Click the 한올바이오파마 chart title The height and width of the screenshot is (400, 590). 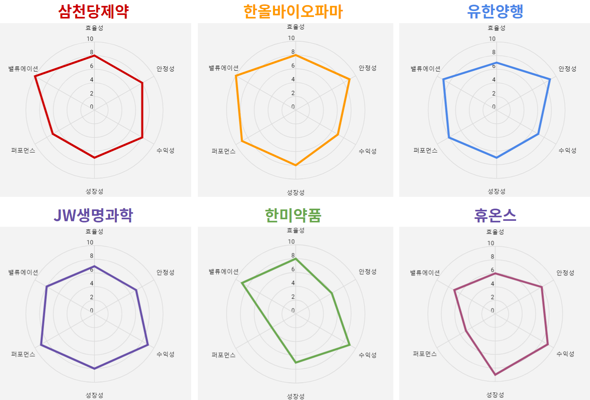tap(293, 11)
